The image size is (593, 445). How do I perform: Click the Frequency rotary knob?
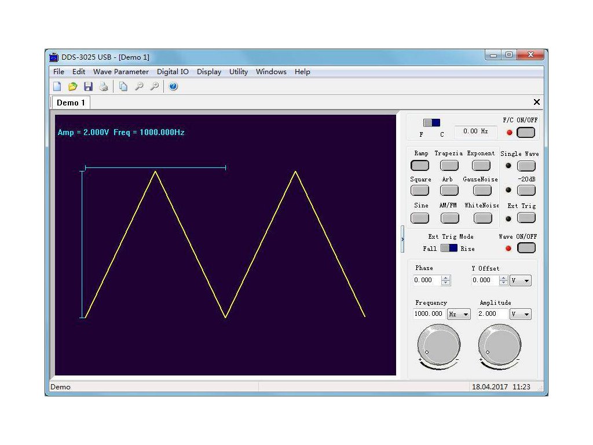tap(439, 345)
